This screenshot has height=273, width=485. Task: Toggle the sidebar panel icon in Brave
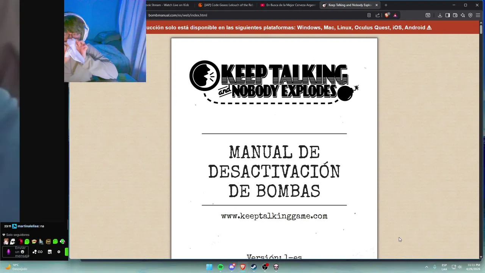[447, 15]
